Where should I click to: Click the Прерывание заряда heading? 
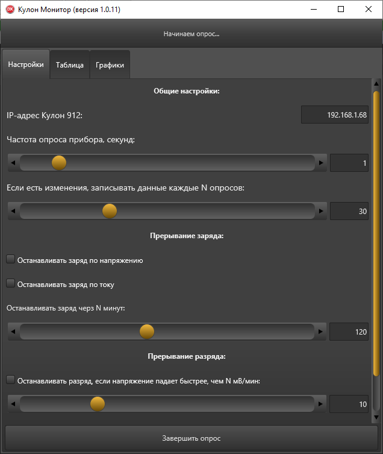coord(187,236)
